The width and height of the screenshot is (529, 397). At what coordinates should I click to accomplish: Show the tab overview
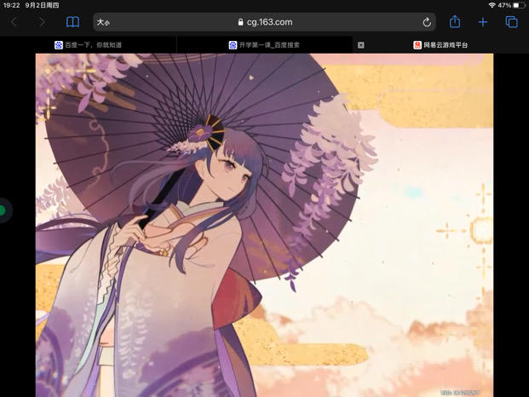511,22
